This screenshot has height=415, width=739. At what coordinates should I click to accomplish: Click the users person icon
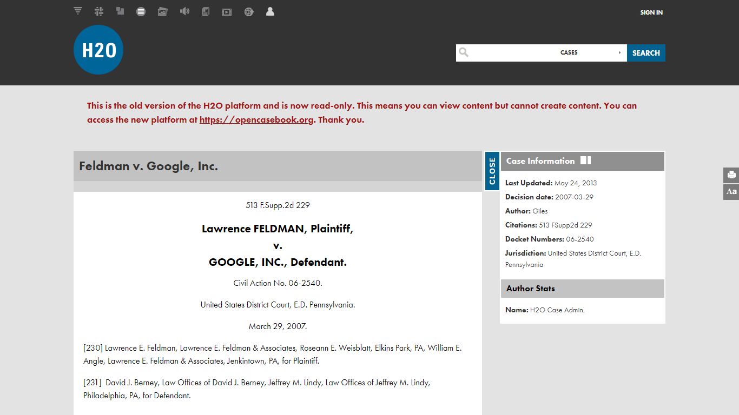tap(270, 11)
